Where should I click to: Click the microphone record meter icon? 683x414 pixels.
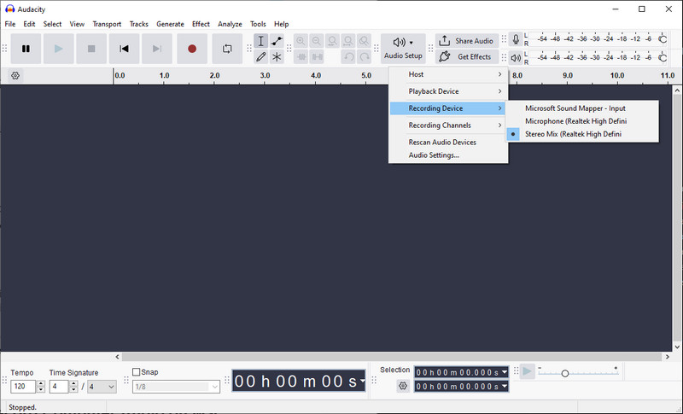pyautogui.click(x=516, y=39)
